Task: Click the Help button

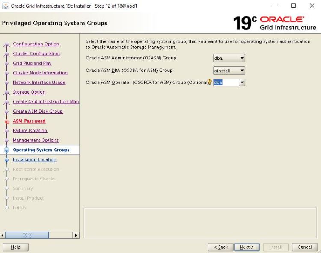Action: tap(15, 247)
